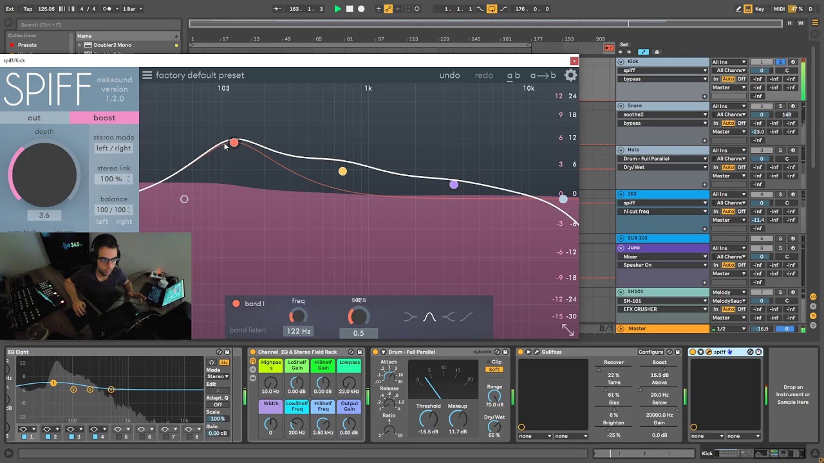Open SH101 input chooser showing Melody
This screenshot has height=463, width=824.
coord(729,292)
